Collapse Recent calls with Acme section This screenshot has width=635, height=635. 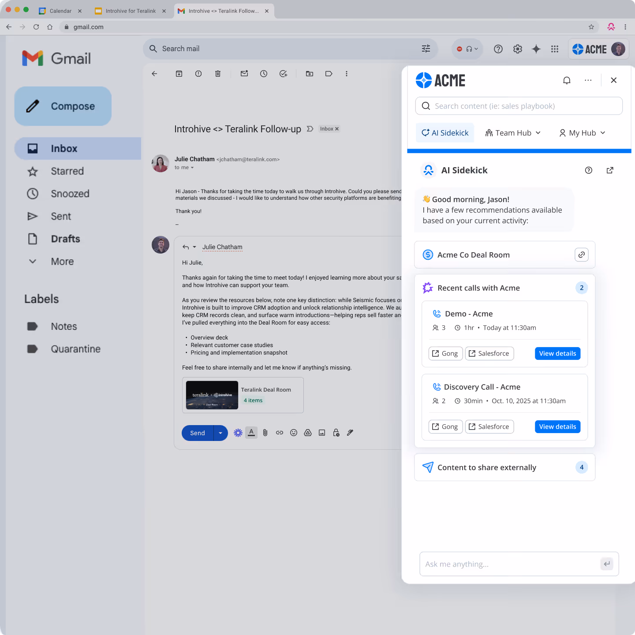[505, 288]
